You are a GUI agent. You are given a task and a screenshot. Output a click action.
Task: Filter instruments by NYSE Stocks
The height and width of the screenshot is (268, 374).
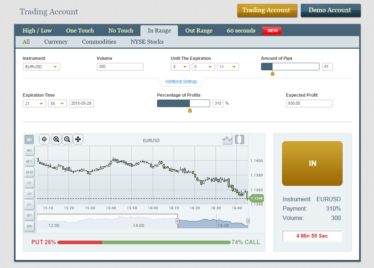coord(147,42)
